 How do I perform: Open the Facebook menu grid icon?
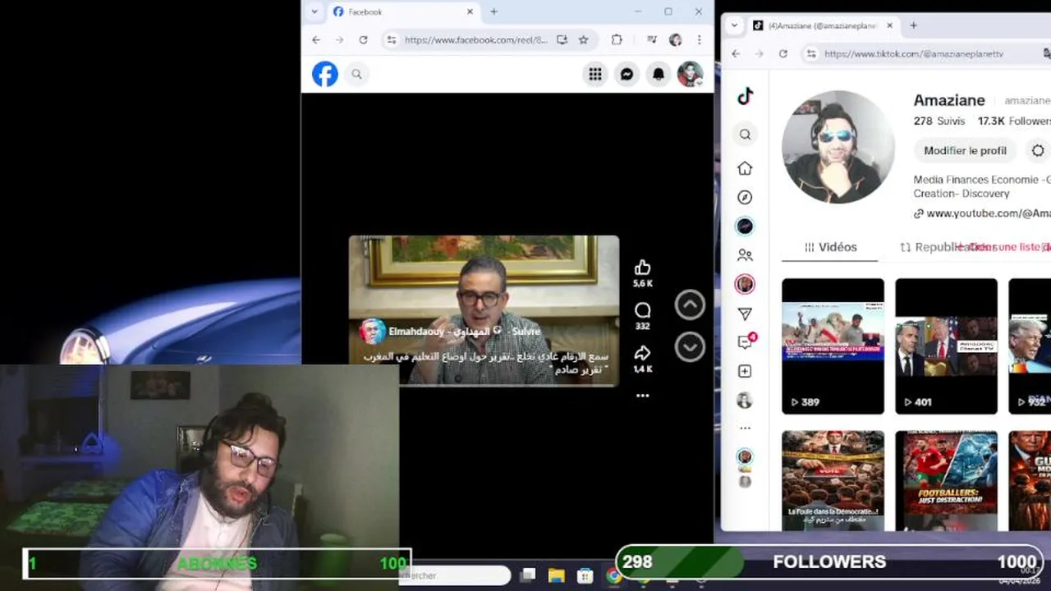[595, 74]
